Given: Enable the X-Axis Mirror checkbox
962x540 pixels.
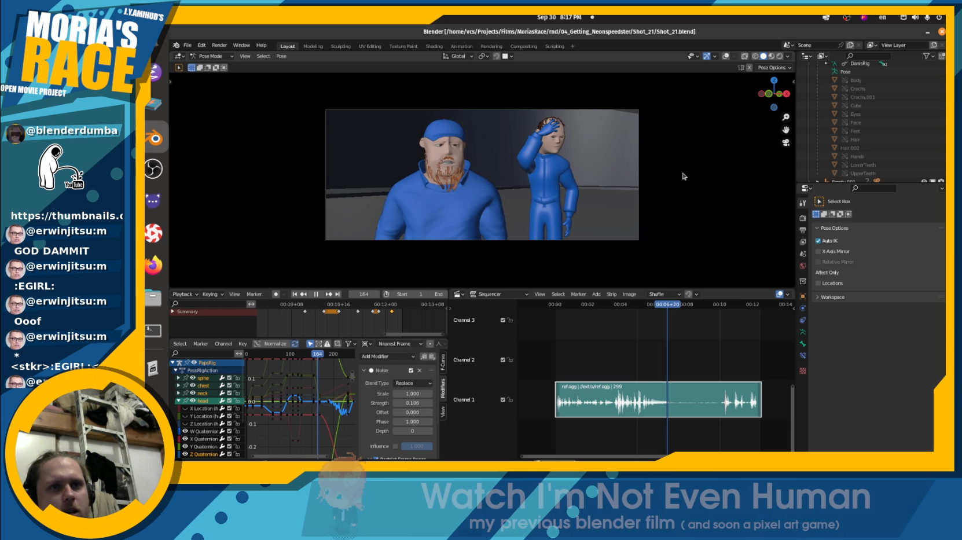Looking at the screenshot, I should [818, 251].
